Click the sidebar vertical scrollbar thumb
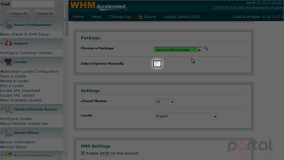This screenshot has width=284, height=160. (x=65, y=20)
